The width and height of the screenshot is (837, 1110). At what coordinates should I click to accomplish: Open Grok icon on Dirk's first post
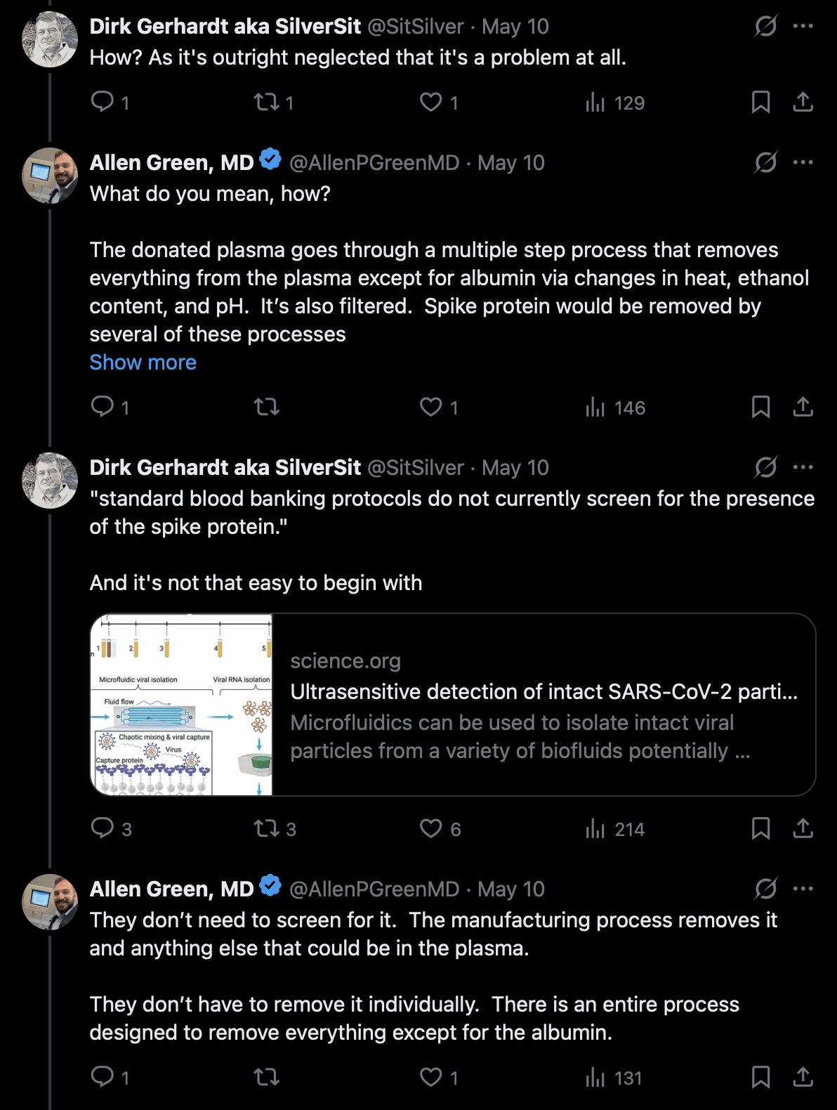pyautogui.click(x=765, y=26)
